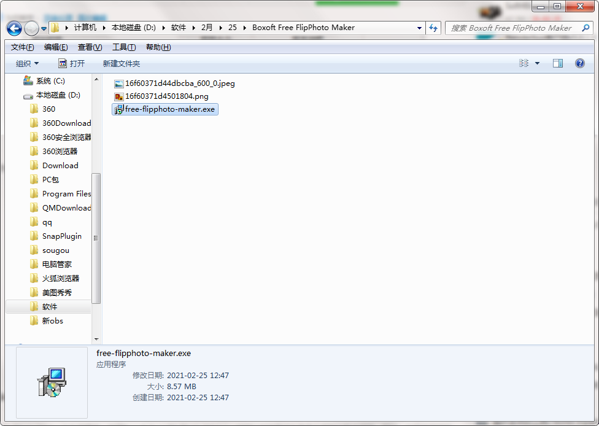Open the 工具(T) menu
The image size is (599, 426).
(124, 47)
